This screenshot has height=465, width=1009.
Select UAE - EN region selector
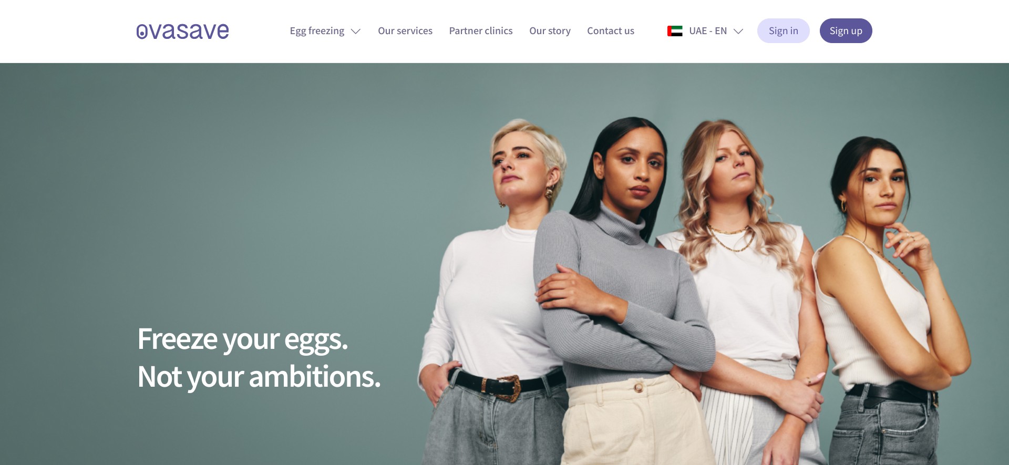click(x=705, y=31)
